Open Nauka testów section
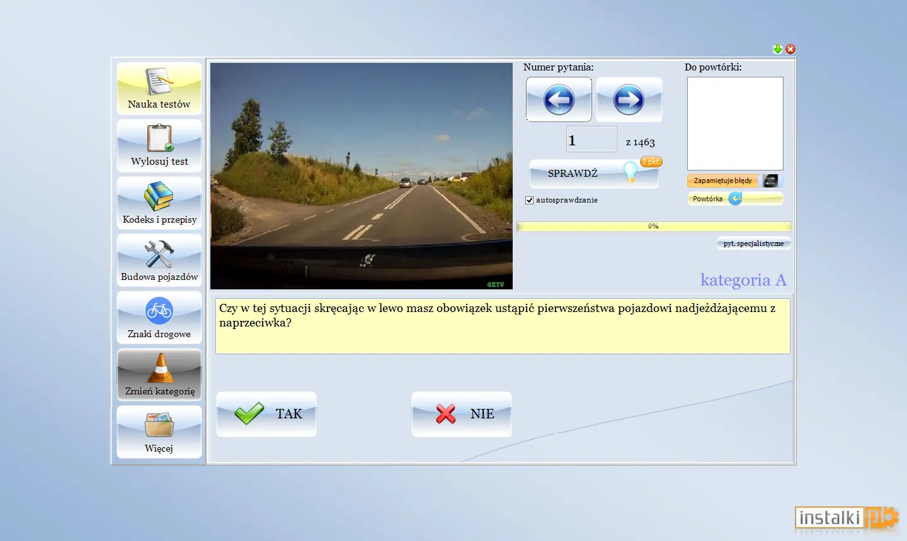907x541 pixels. (x=159, y=89)
